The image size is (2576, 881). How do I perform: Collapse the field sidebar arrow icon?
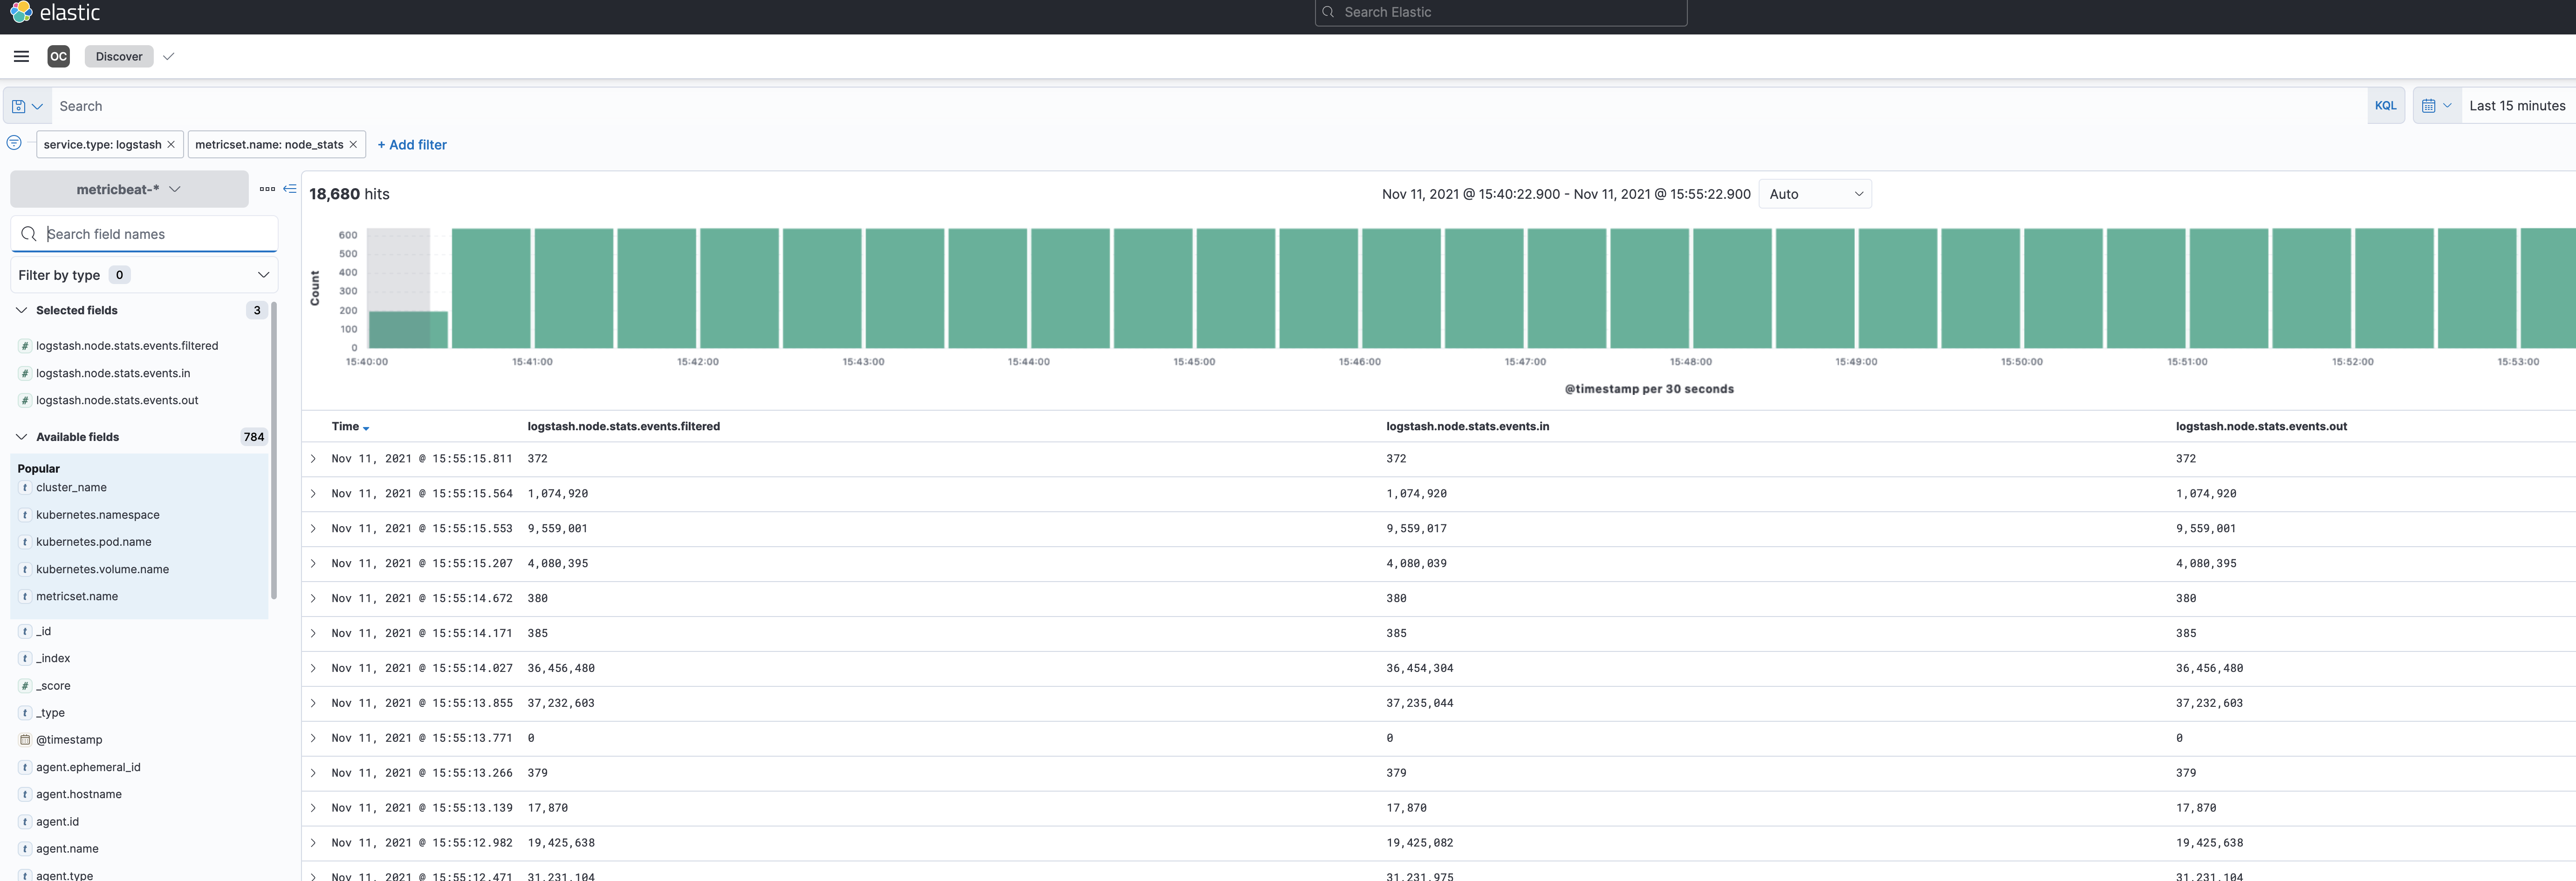coord(290,189)
